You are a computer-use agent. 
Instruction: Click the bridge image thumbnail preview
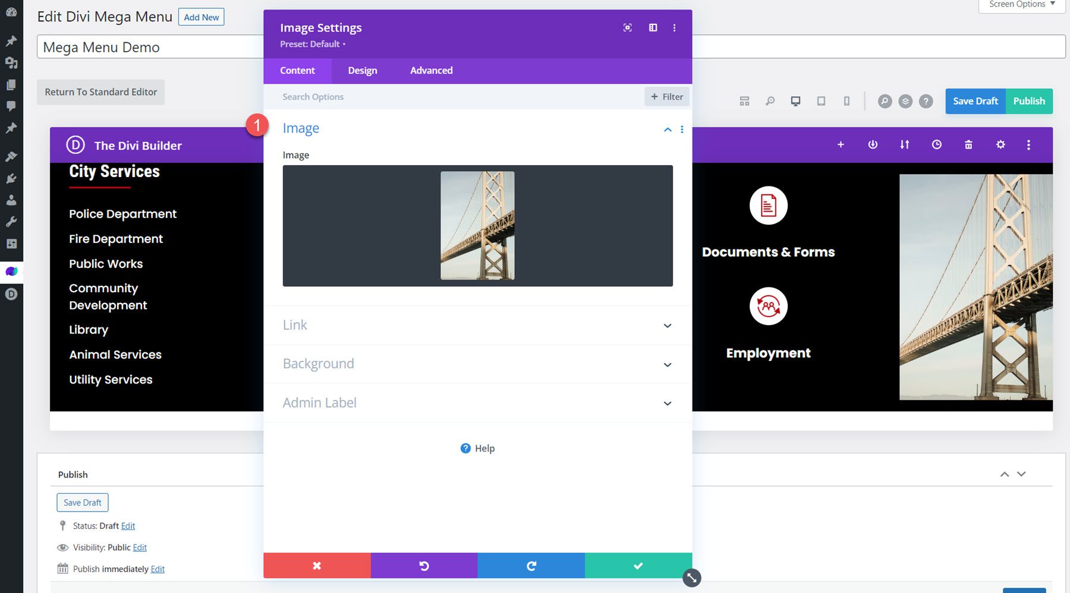(477, 225)
